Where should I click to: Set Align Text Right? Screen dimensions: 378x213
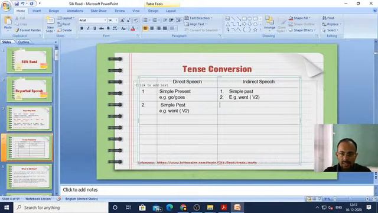158,28
